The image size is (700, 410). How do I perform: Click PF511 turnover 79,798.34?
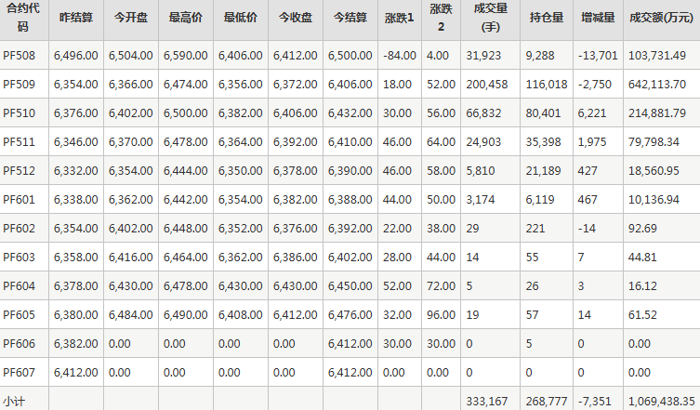(654, 141)
